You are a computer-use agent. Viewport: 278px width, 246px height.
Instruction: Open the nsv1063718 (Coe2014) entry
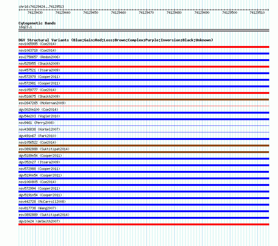click(37, 50)
